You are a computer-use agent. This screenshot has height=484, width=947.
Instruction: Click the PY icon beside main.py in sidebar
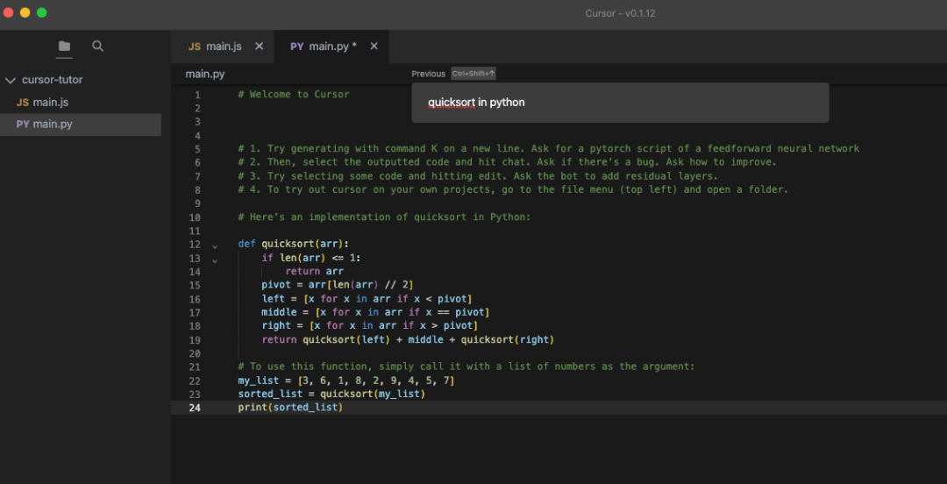[23, 125]
